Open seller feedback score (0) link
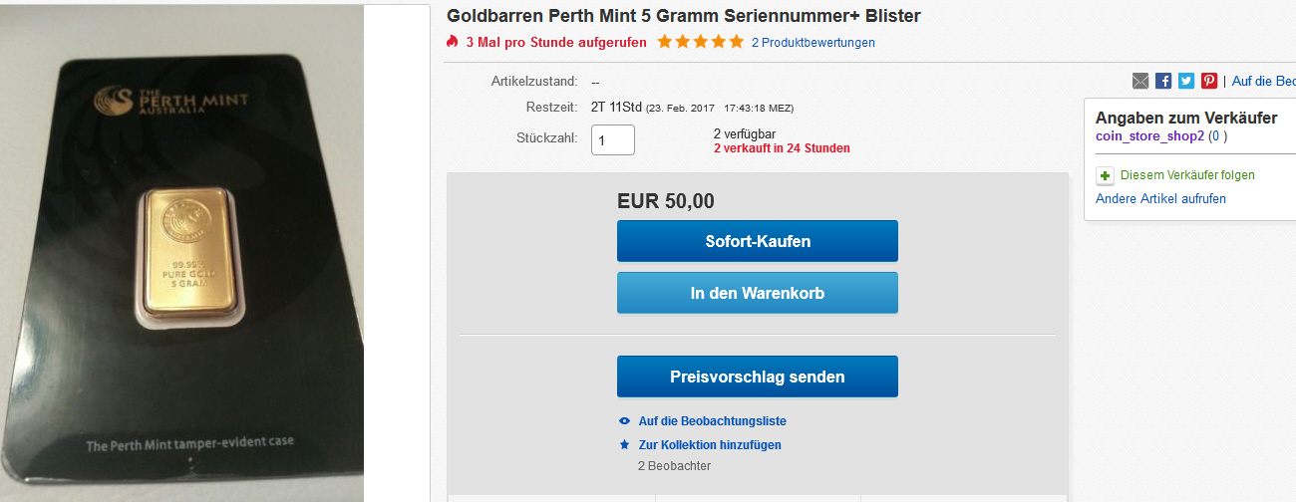The height and width of the screenshot is (502, 1296). (x=1218, y=136)
